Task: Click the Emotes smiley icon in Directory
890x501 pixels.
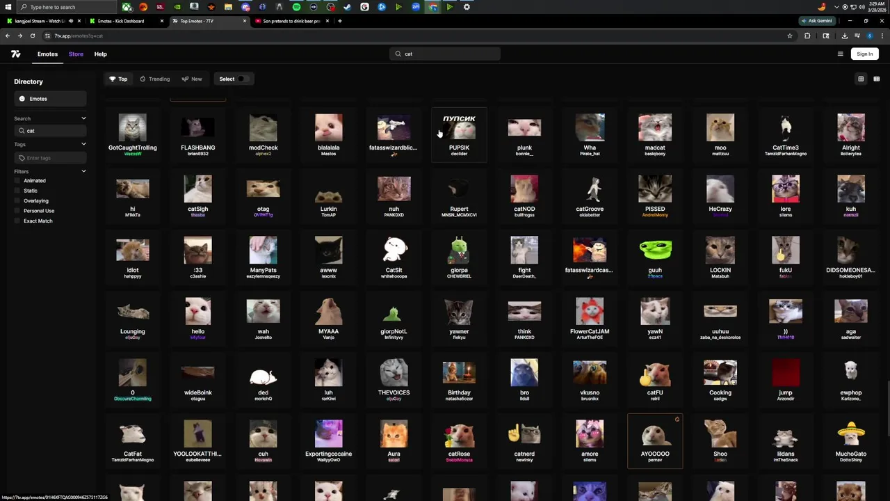Action: (22, 99)
